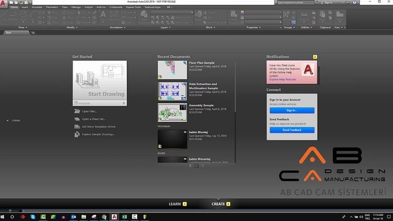Screen dimensions: 393x221
Task: Click the Text (large A) tool in Annotation panel
Action: tap(103, 15)
